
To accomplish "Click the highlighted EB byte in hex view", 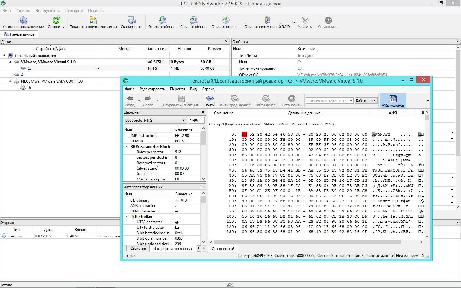I will point(244,134).
